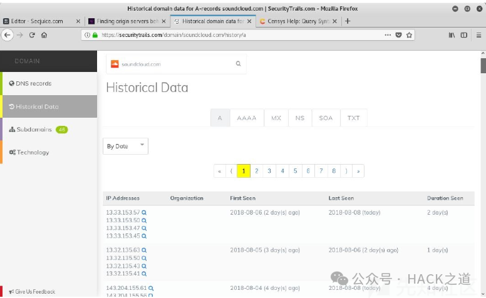
Task: Click the green padlock site security icon
Action: [x=95, y=35]
